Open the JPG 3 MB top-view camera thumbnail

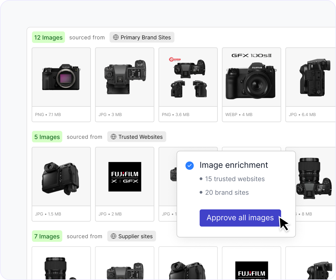point(125,77)
